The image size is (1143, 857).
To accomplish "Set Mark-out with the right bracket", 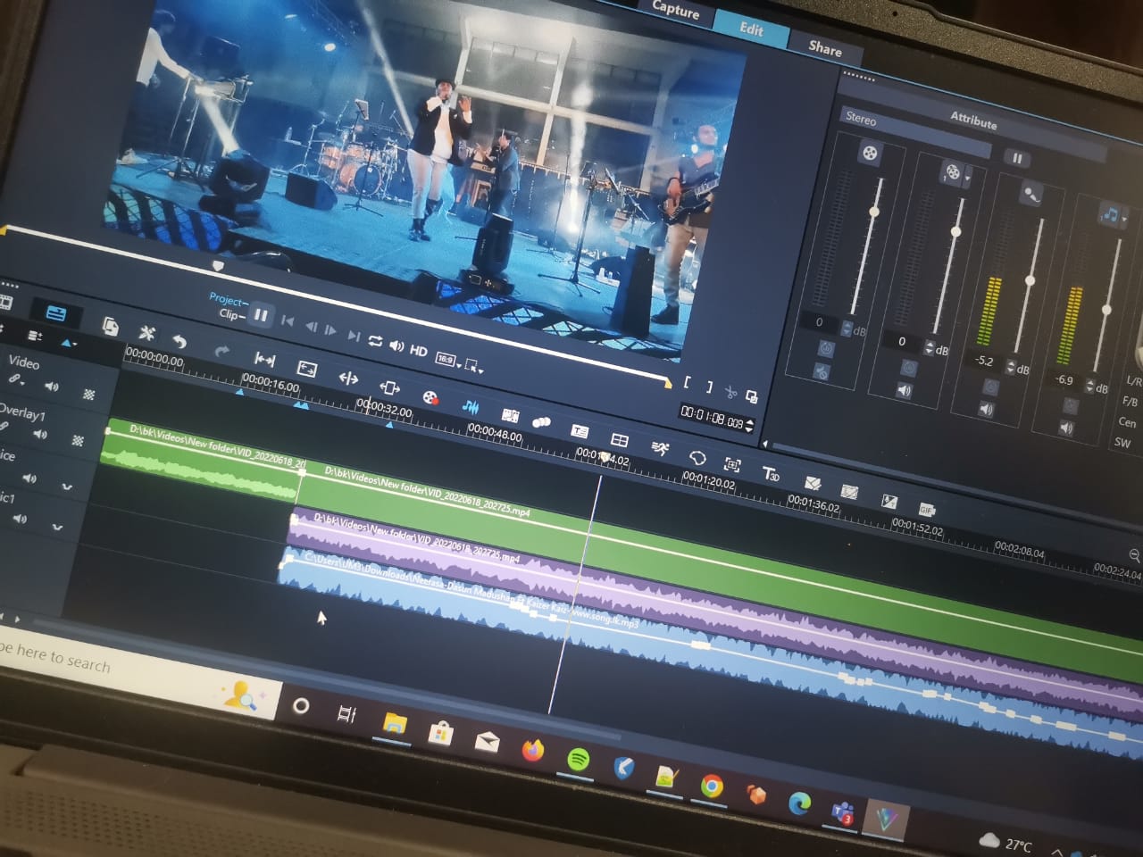I will pos(709,387).
